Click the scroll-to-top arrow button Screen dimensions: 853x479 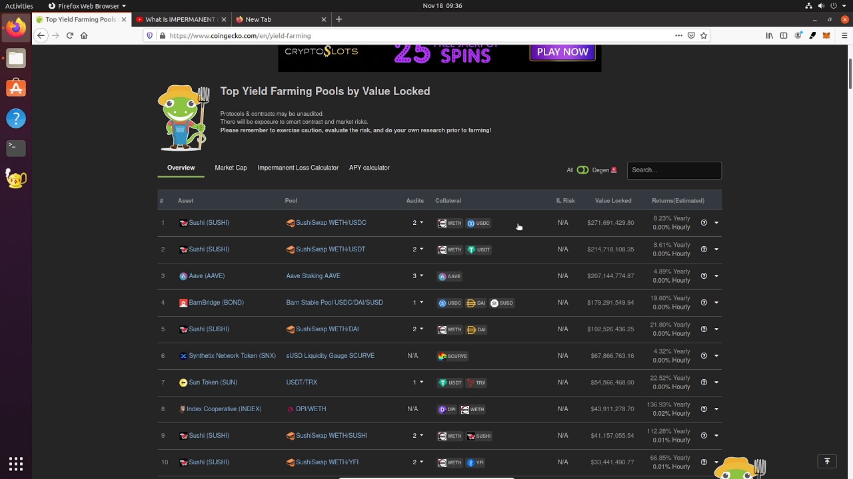[827, 462]
